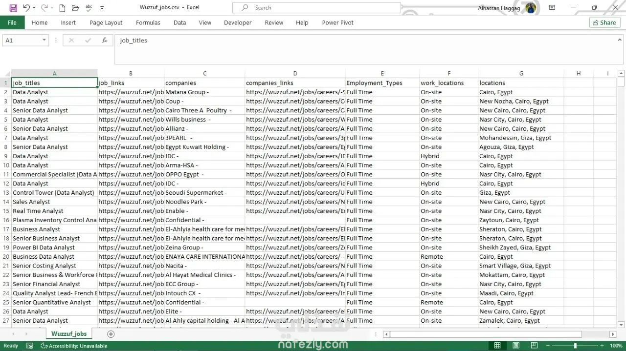626x351 pixels.
Task: Open the undo history dropdown arrow
Action: [34, 8]
